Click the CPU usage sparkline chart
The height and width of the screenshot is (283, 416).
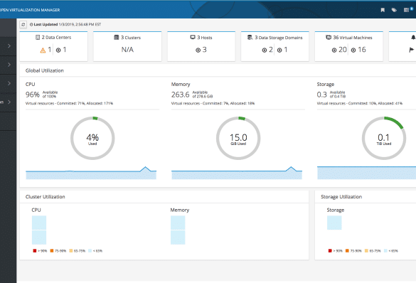click(x=91, y=173)
